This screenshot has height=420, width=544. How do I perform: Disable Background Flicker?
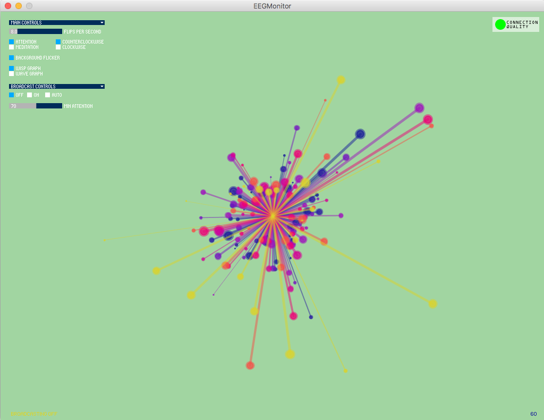coord(12,57)
